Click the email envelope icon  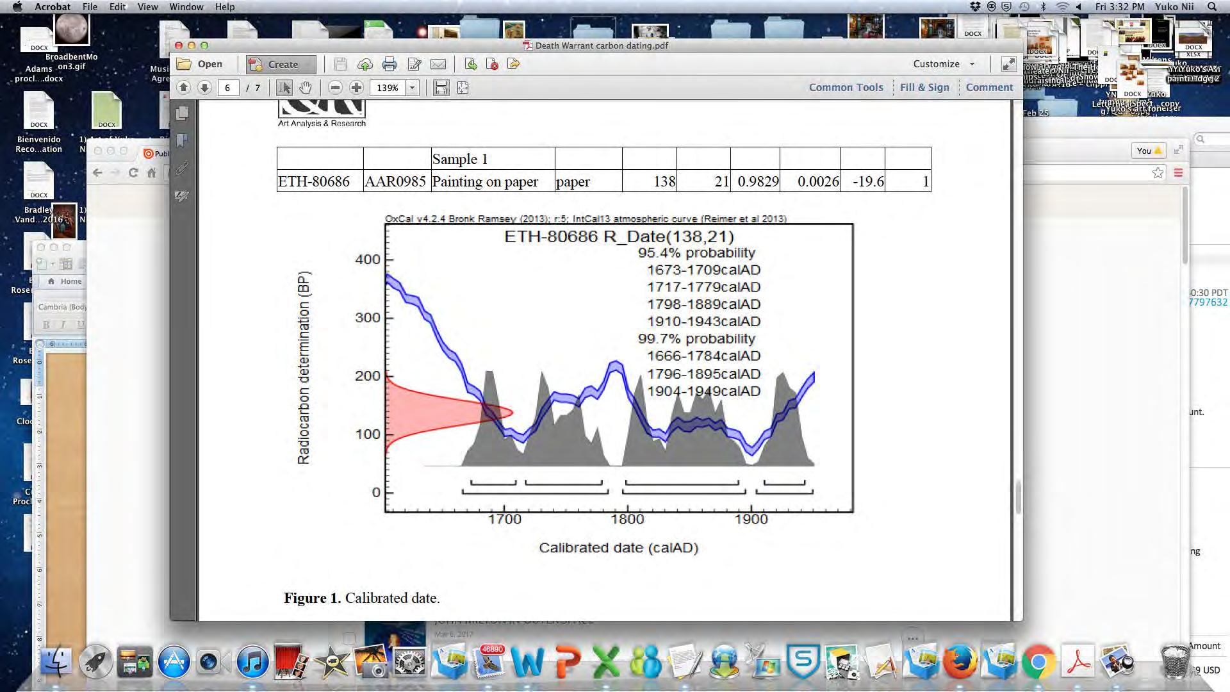[x=438, y=64]
